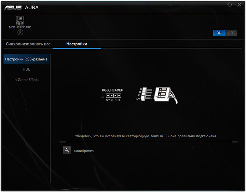246x192 pixels.
Task: Switch to Синхронизировать все tab
Action: coord(28,44)
